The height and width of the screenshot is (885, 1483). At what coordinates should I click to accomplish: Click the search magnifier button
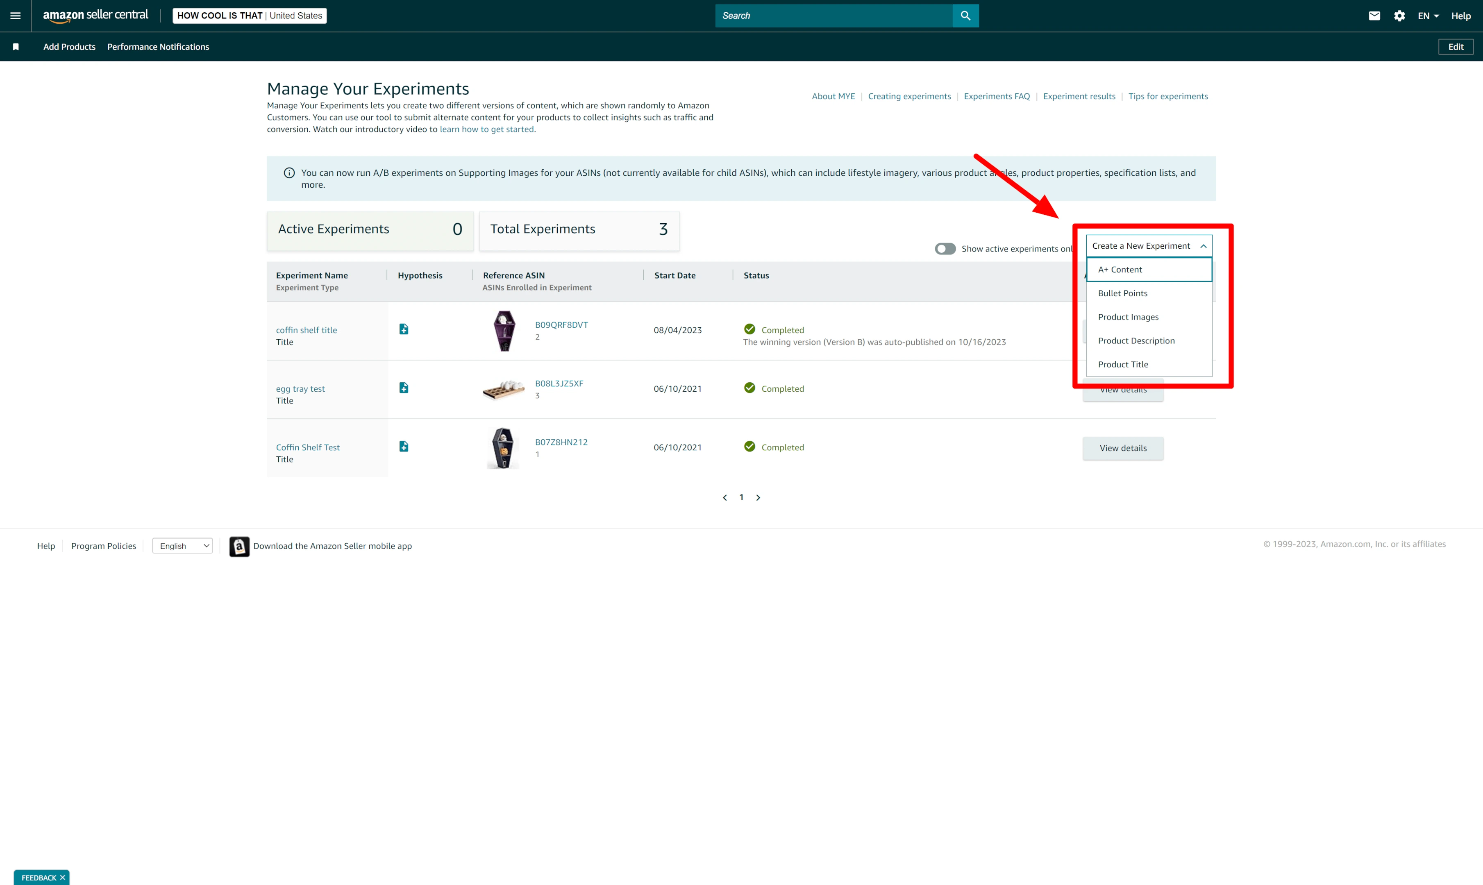pos(965,16)
